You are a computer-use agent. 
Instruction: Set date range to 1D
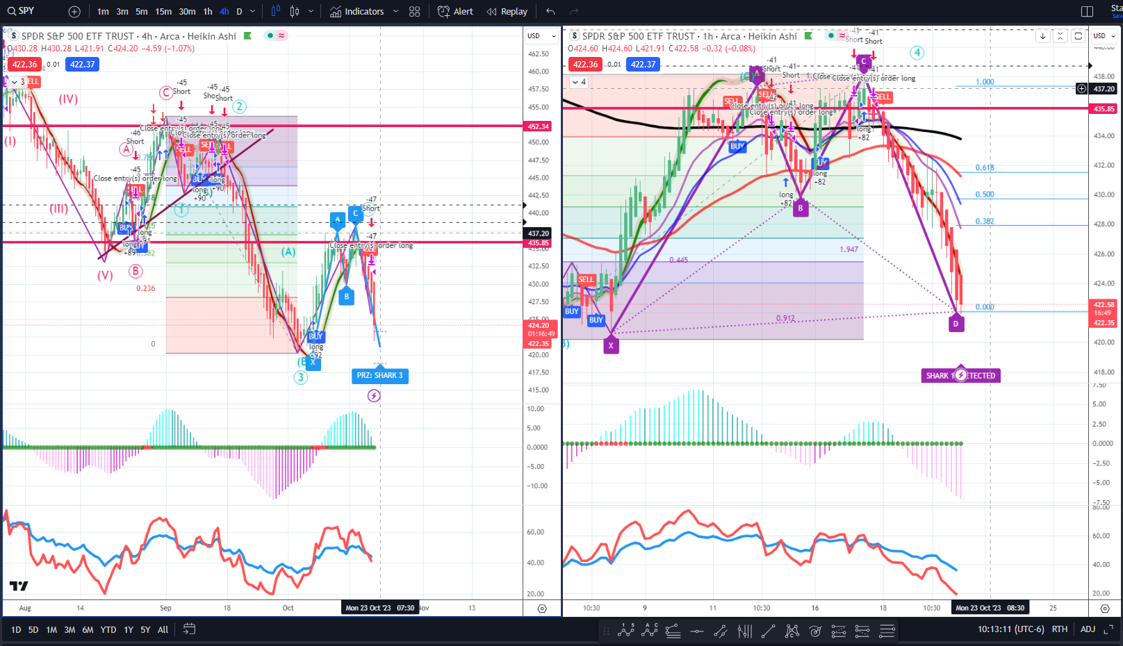tap(16, 629)
